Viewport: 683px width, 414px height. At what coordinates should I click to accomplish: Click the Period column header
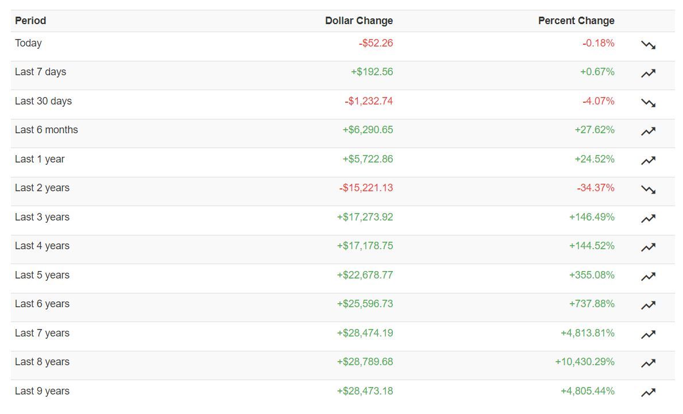30,21
